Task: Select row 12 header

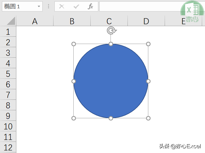Action: pos(8,147)
